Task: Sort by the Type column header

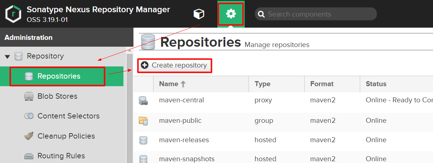Action: (x=277, y=84)
